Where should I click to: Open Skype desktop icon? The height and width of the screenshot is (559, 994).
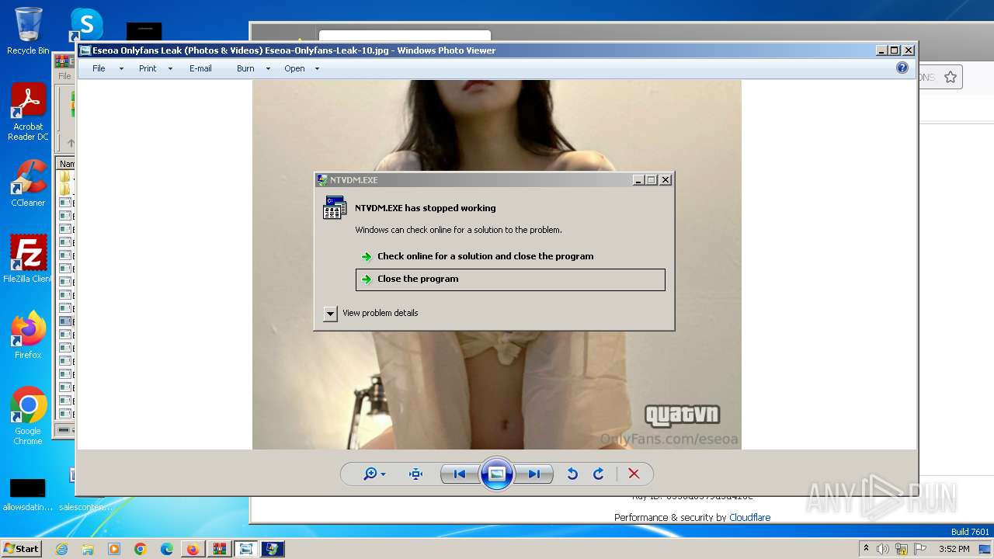[86, 25]
